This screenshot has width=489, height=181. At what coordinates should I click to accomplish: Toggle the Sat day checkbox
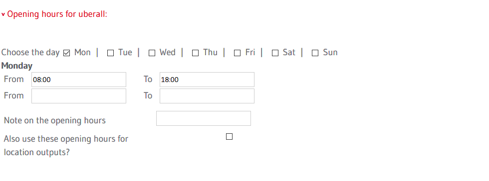[275, 53]
